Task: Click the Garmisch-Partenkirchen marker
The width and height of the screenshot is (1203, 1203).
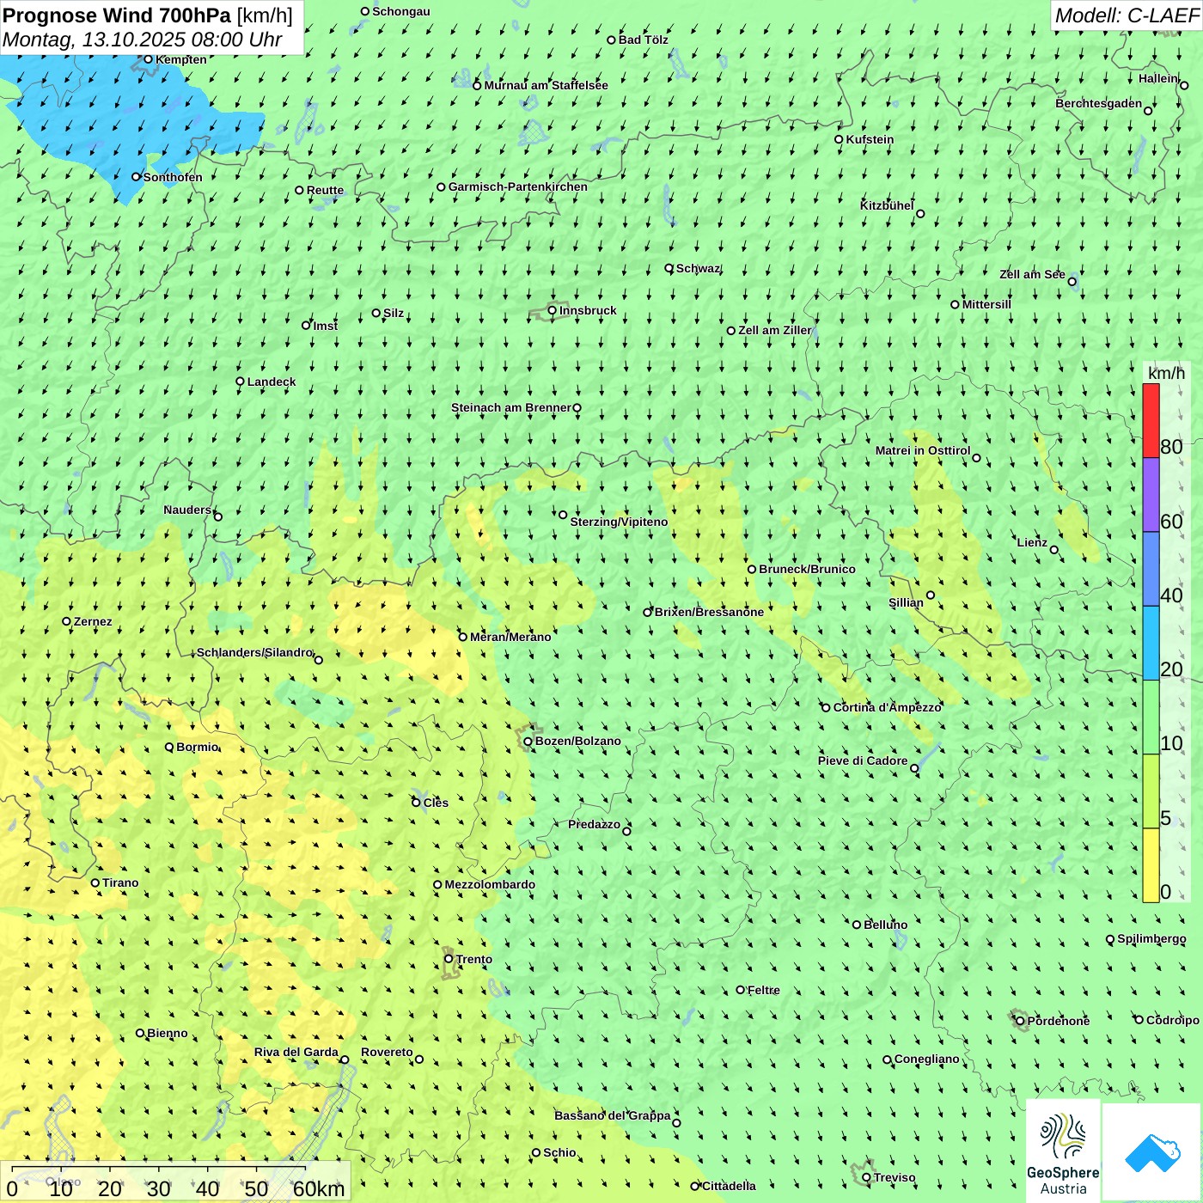Action: [442, 186]
